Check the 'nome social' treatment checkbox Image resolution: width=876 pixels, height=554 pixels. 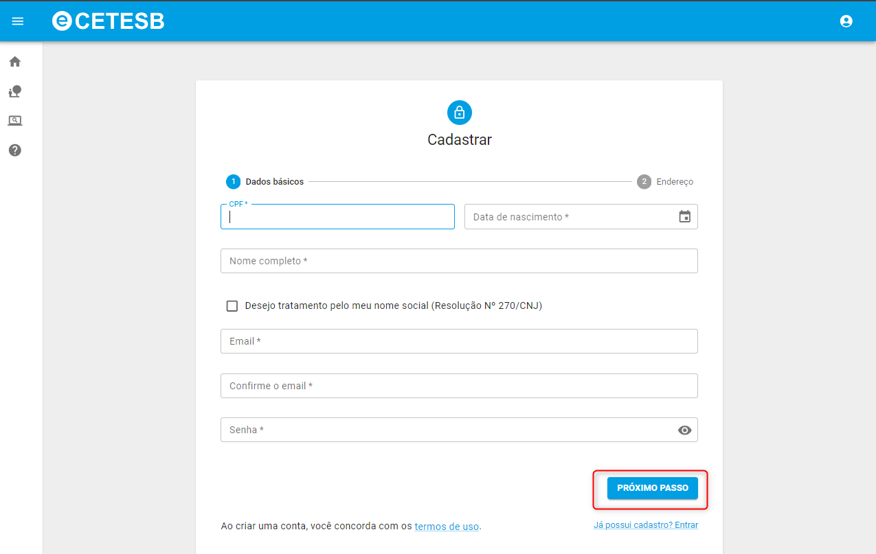pyautogui.click(x=232, y=306)
